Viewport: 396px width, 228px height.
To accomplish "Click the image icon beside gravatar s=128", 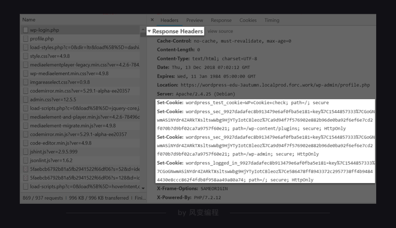I will click(26, 178).
